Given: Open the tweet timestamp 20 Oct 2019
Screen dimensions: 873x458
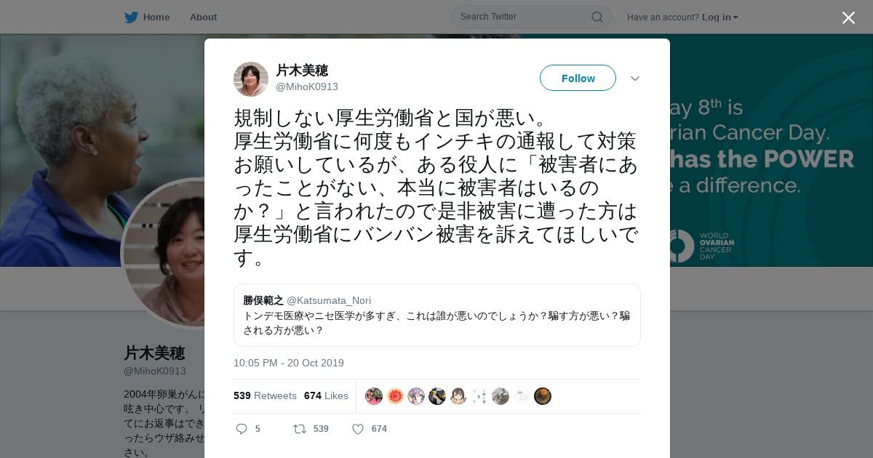Looking at the screenshot, I should 289,363.
